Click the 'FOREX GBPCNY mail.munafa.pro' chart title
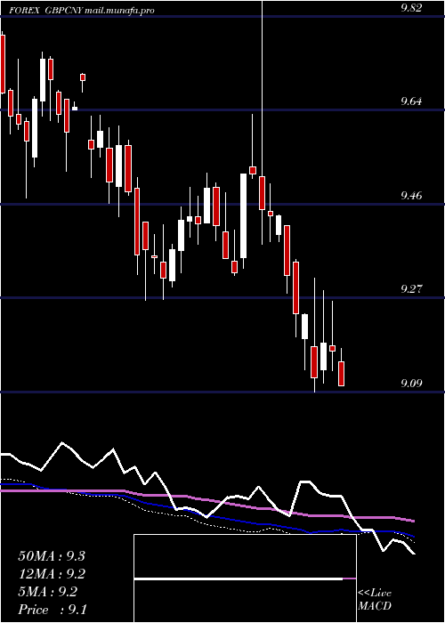Viewport: 445px width, 623px height. 81,11
